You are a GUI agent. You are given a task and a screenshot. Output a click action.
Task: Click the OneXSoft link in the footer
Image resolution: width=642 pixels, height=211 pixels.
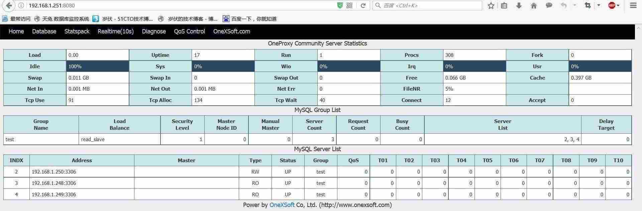(282, 205)
